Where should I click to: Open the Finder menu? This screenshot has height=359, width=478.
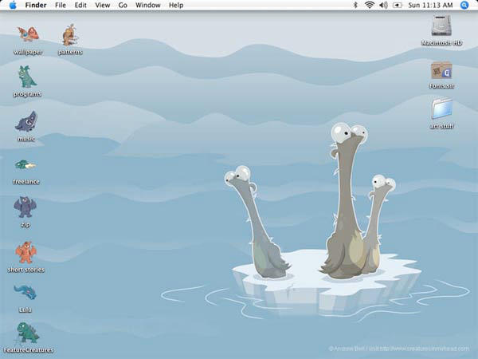pyautogui.click(x=36, y=6)
